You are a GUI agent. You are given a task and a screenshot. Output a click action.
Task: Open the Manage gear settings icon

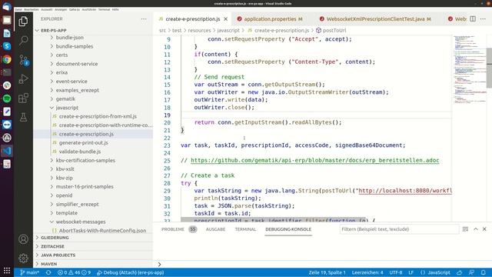click(x=23, y=259)
